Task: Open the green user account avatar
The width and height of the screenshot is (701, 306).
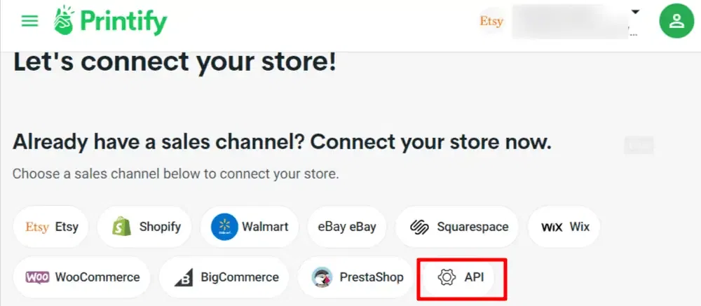Action: pyautogui.click(x=676, y=22)
